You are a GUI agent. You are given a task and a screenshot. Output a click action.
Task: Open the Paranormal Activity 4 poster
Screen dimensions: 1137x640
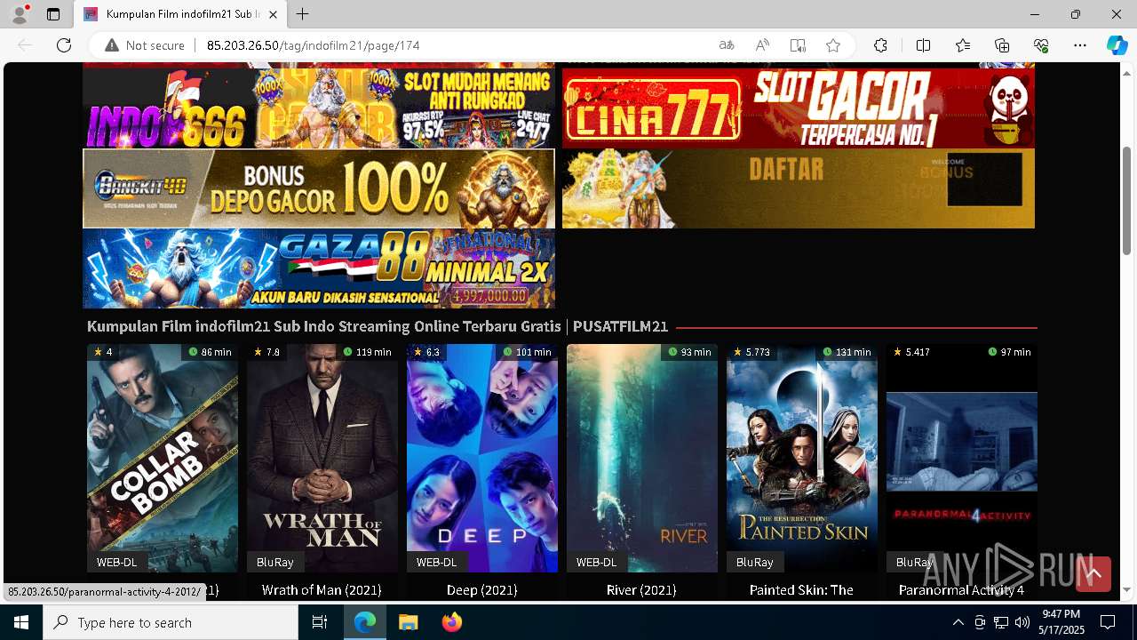[x=962, y=458]
